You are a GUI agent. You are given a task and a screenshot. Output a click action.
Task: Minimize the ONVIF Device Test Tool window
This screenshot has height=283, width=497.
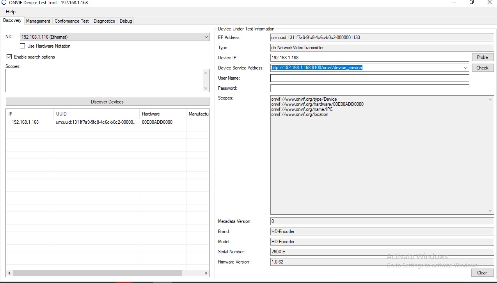tap(454, 2)
